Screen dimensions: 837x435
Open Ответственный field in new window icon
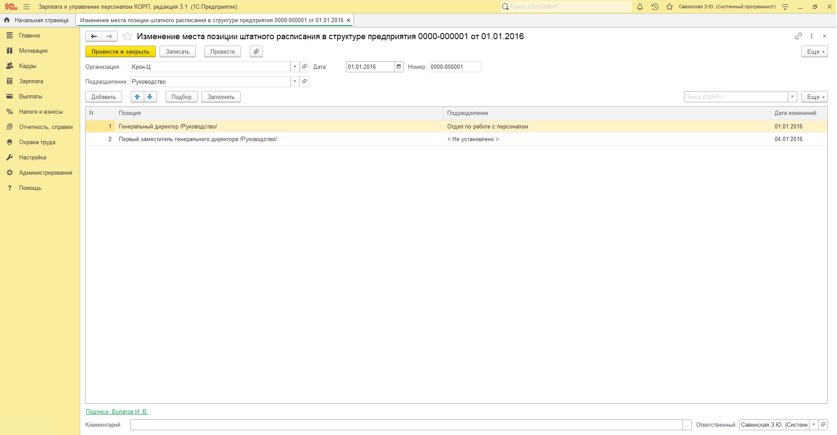click(x=823, y=425)
